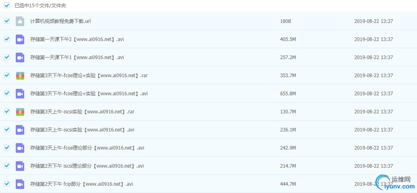417x193 pixels.
Task: Click video icon of 存储第2天下午 fcip部分
Action: 20,184
